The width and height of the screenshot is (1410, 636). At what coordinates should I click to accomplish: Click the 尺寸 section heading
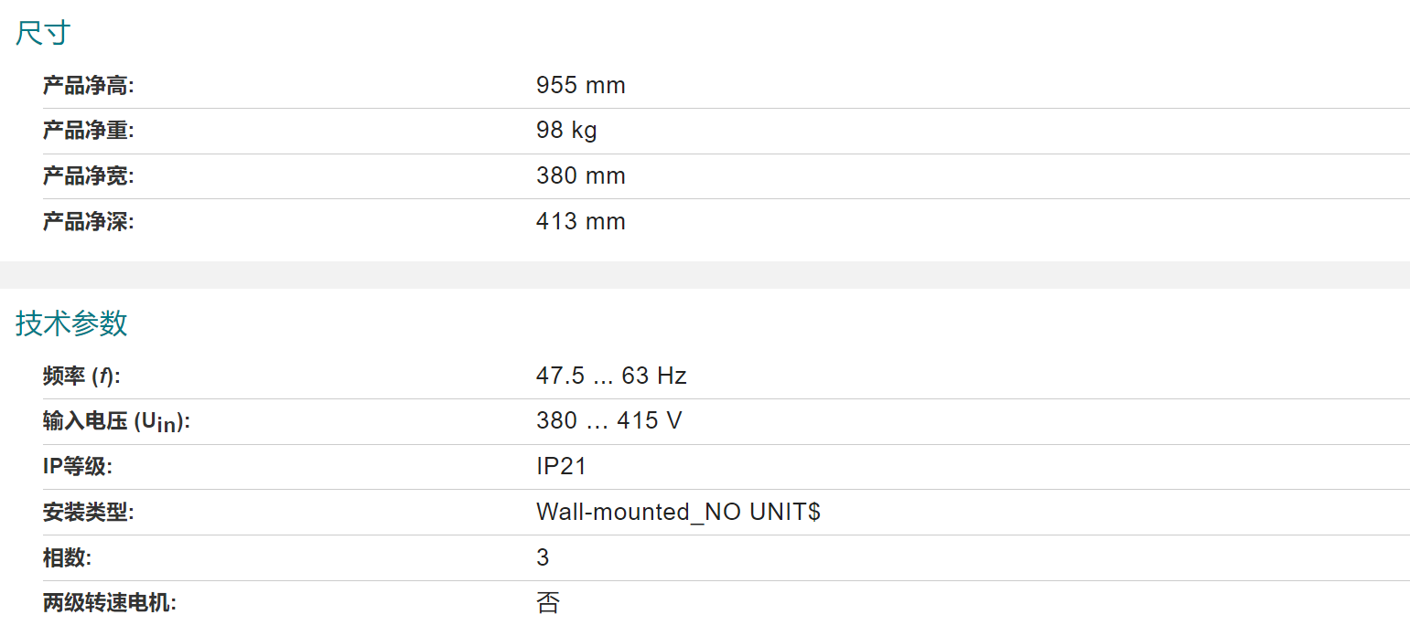pyautogui.click(x=43, y=33)
